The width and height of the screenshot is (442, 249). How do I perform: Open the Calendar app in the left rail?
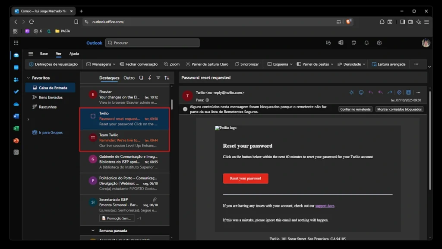tap(16, 67)
